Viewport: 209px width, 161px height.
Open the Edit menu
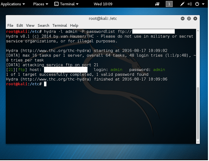(x=20, y=25)
